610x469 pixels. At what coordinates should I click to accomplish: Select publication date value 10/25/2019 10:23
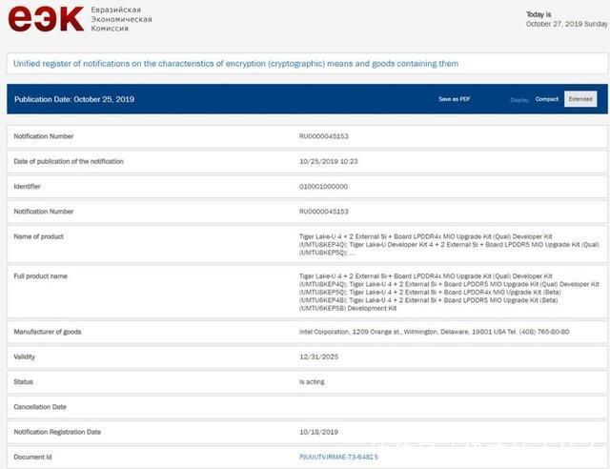pyautogui.click(x=328, y=161)
